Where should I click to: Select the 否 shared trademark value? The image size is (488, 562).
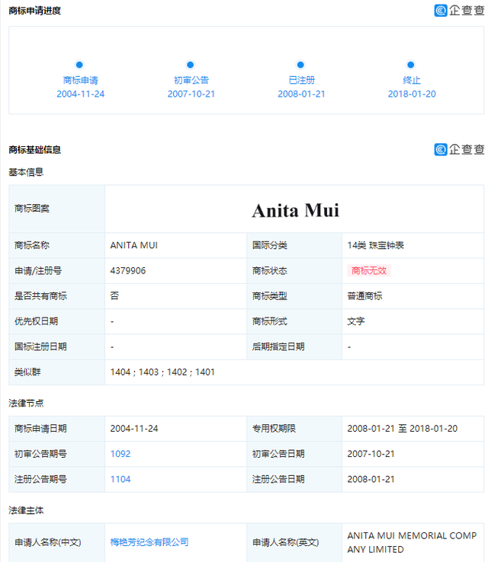coord(114,296)
